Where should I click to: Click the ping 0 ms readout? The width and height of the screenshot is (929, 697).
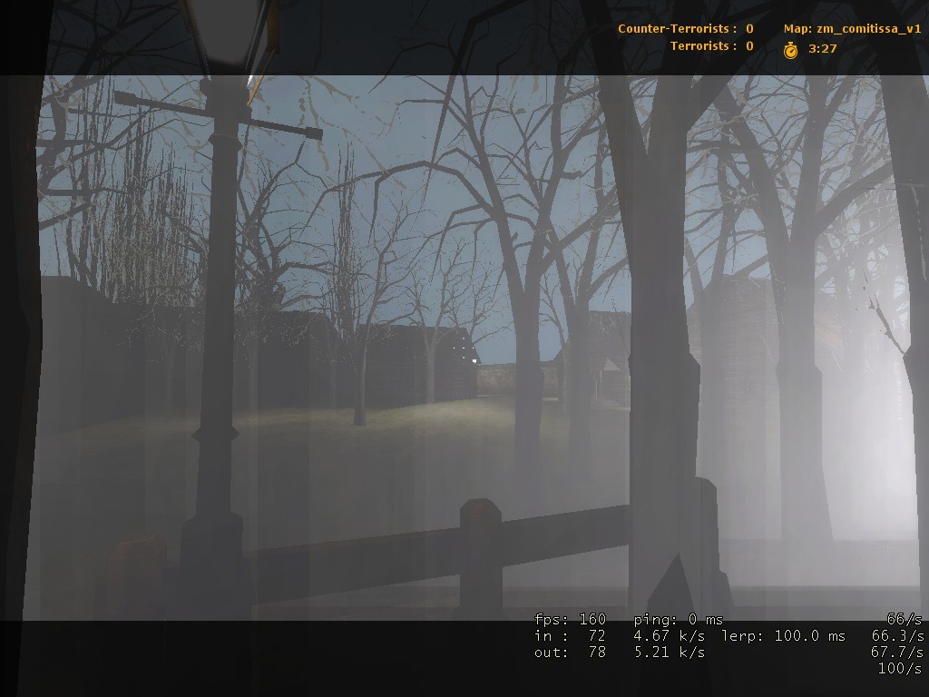click(679, 619)
